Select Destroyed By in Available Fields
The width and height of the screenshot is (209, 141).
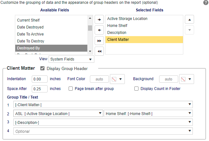(x=51, y=48)
